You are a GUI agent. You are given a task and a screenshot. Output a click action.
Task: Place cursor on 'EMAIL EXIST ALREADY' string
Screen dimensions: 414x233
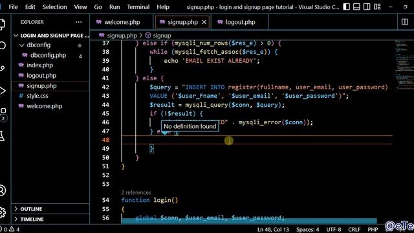[219, 61]
